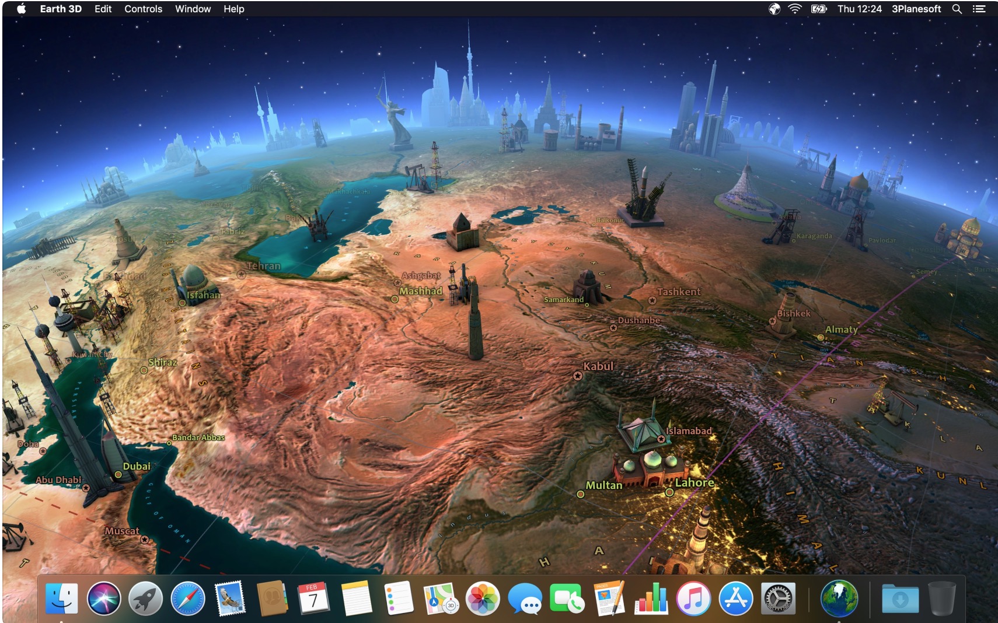Open Calendar showing Feb 7

313,598
